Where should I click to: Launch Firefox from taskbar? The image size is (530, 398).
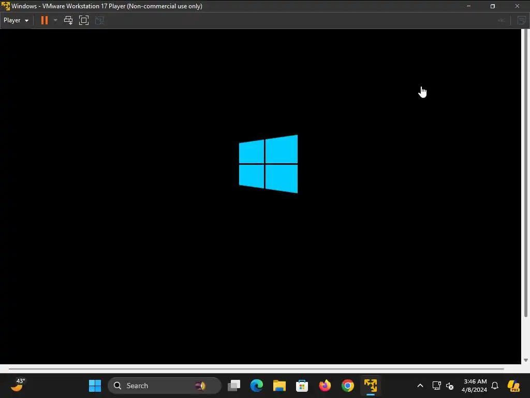coord(325,386)
